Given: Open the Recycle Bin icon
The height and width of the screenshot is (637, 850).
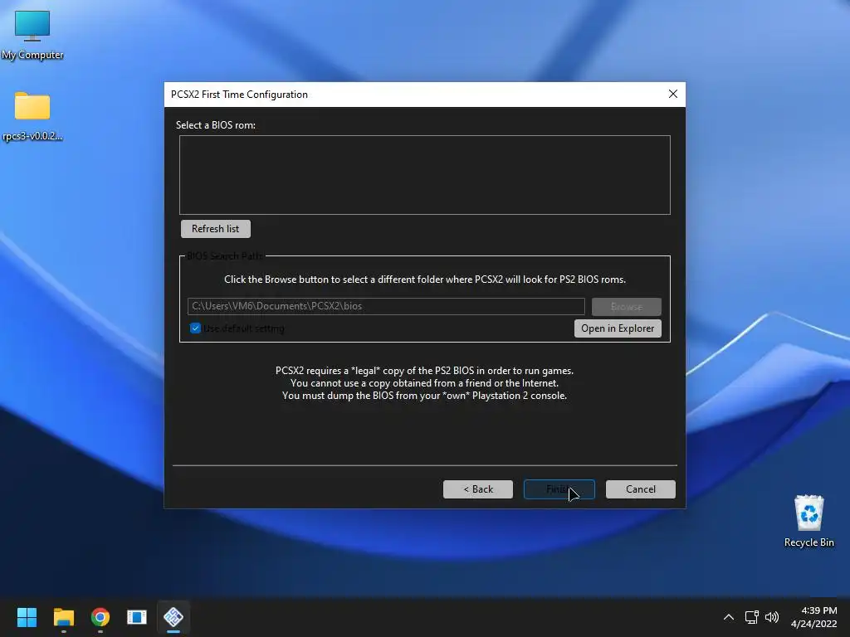Looking at the screenshot, I should (x=808, y=521).
